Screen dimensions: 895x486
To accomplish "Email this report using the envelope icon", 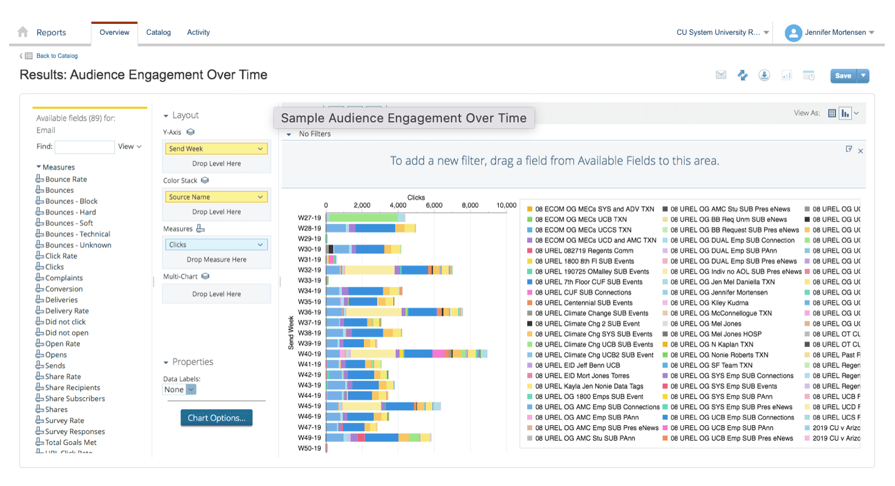I will [x=720, y=75].
